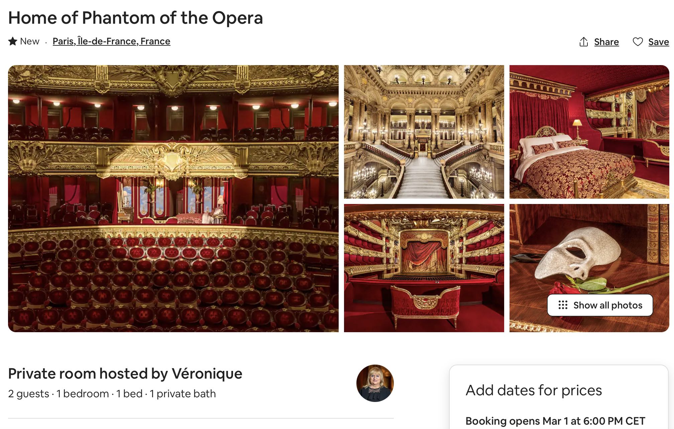
Task: Open host Véronique's profile picture
Action: pos(375,383)
